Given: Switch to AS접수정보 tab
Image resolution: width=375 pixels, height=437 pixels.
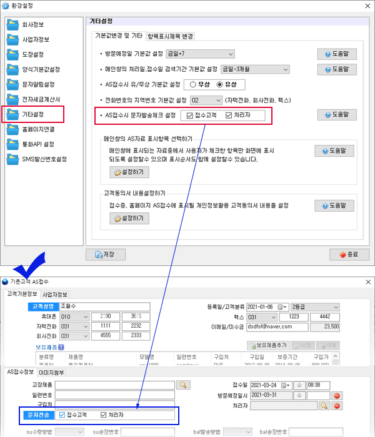Looking at the screenshot, I should coord(21,372).
